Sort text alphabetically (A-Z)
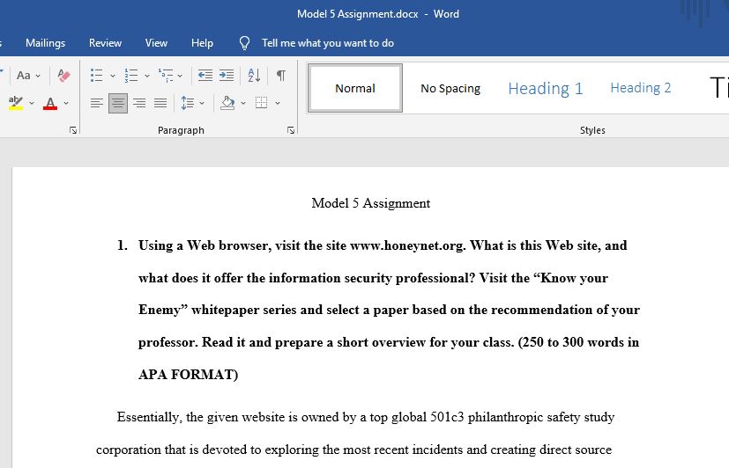729x468 pixels. (x=254, y=75)
